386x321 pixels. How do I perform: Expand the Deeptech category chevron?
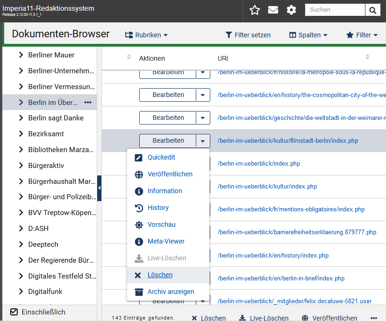click(21, 244)
